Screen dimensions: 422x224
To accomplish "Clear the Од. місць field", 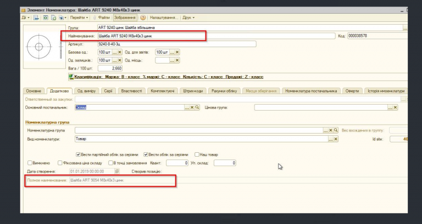I will [x=177, y=60].
